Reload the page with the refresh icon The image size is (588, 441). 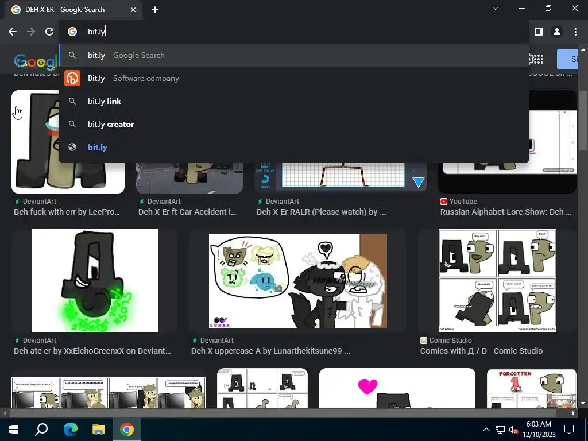(49, 32)
